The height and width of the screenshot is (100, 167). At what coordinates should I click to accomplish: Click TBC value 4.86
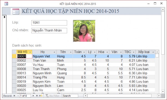(129, 81)
